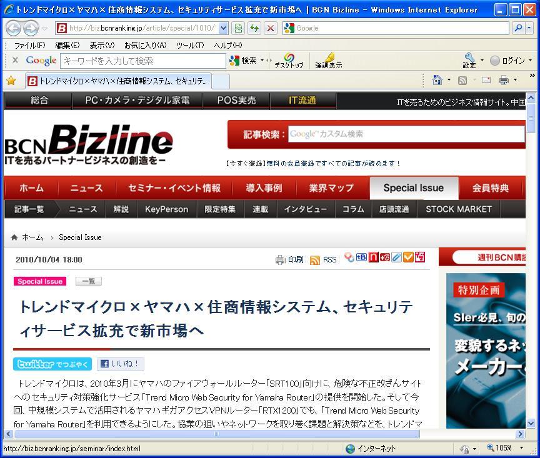Screen dimensions: 540x458
Task: Expand the ログイン dropdown arrow
Action: [531, 60]
